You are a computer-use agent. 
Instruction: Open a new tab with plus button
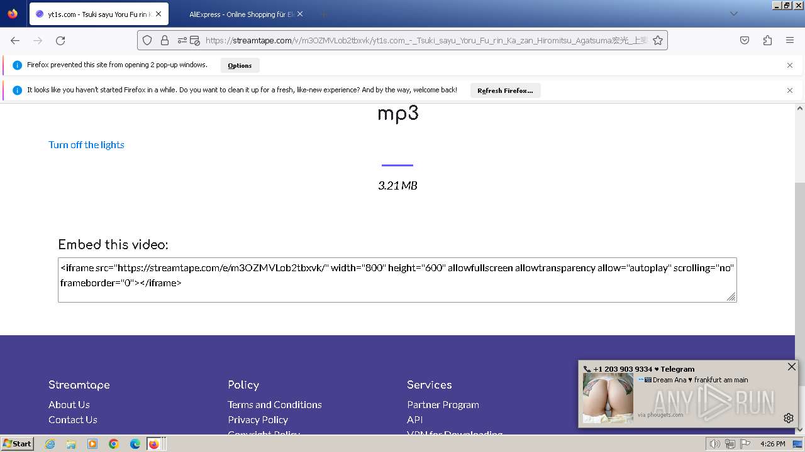click(x=323, y=14)
